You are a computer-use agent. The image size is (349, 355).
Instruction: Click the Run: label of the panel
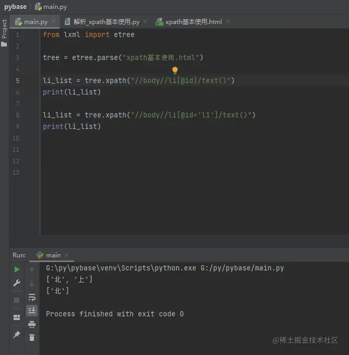(x=19, y=255)
